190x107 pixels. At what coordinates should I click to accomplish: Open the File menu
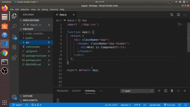point(12,10)
